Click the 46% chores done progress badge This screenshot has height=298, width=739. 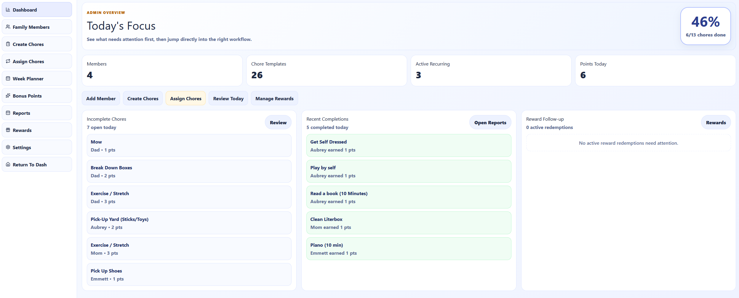(x=706, y=26)
